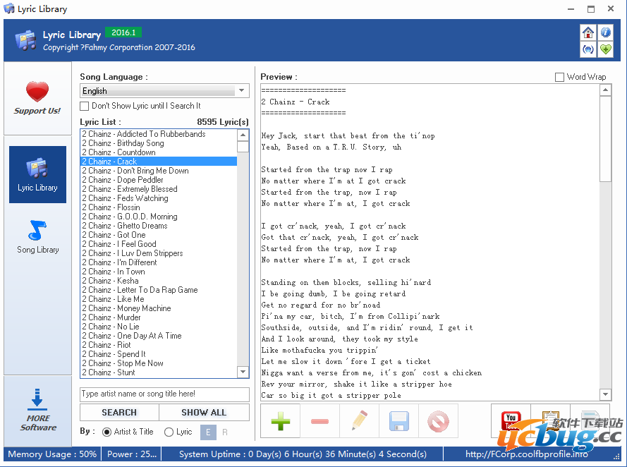The width and height of the screenshot is (627, 467).
Task: Enable the Word Wrap checkbox
Action: (x=560, y=77)
